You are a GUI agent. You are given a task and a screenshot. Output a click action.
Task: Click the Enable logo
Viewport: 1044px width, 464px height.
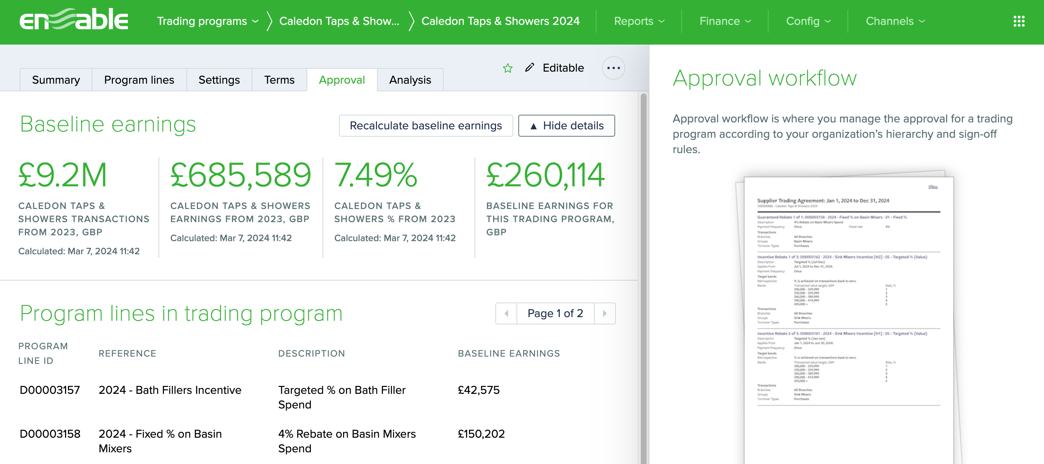pos(74,19)
